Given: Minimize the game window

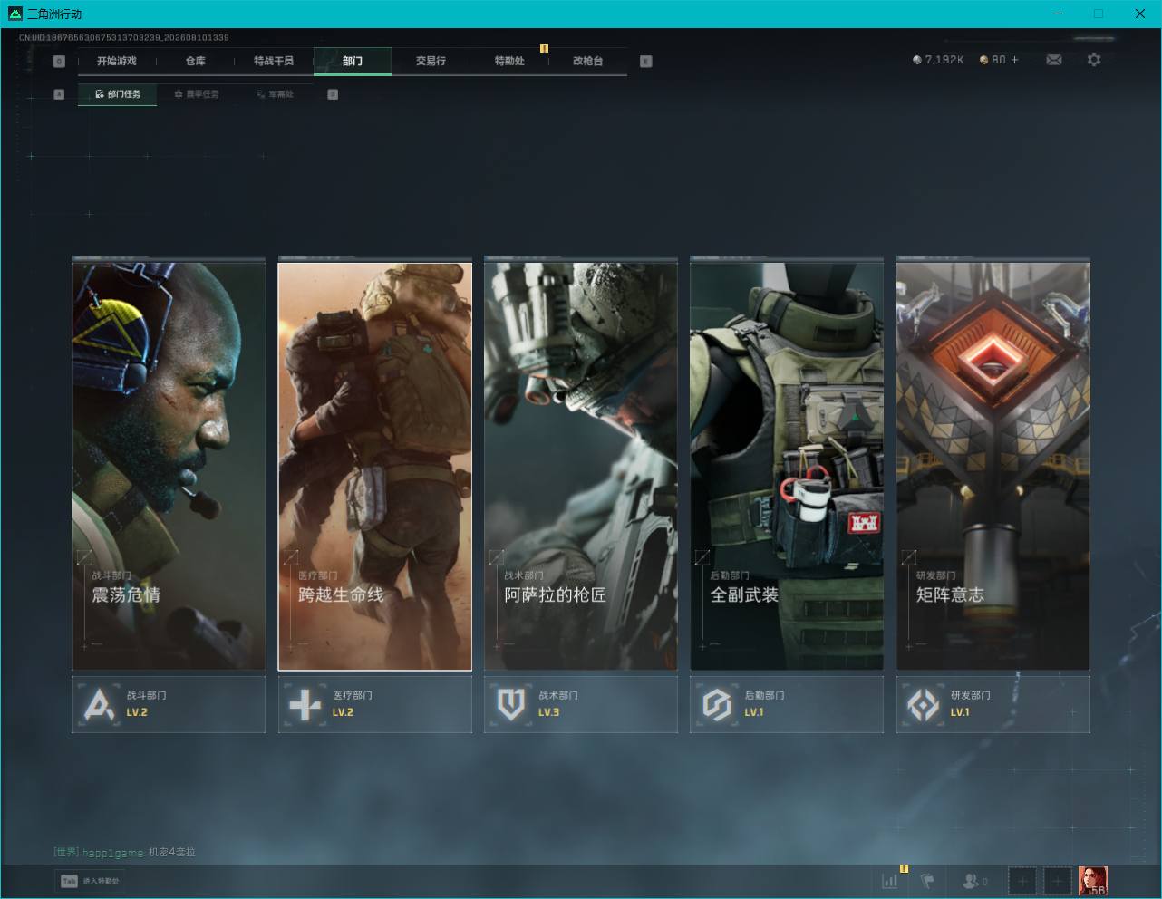Looking at the screenshot, I should 1058,14.
